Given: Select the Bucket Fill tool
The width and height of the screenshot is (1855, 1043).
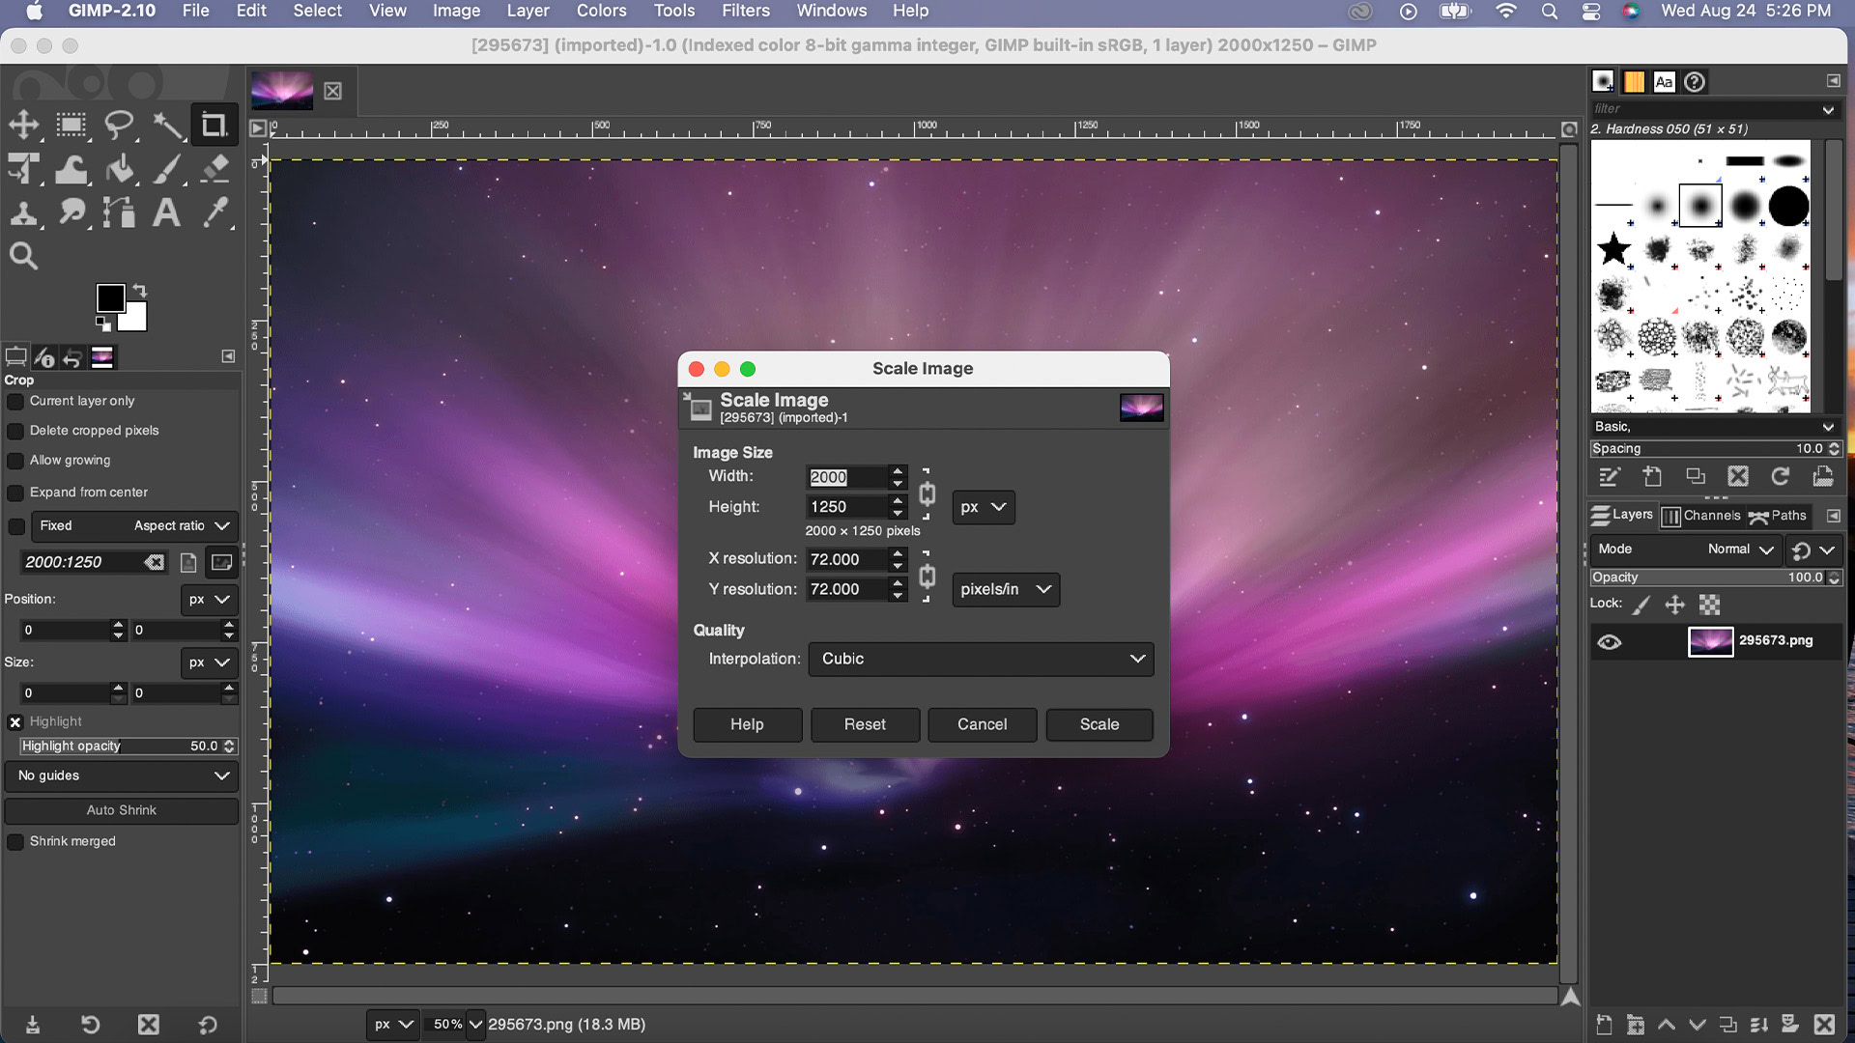Looking at the screenshot, I should [x=120, y=169].
